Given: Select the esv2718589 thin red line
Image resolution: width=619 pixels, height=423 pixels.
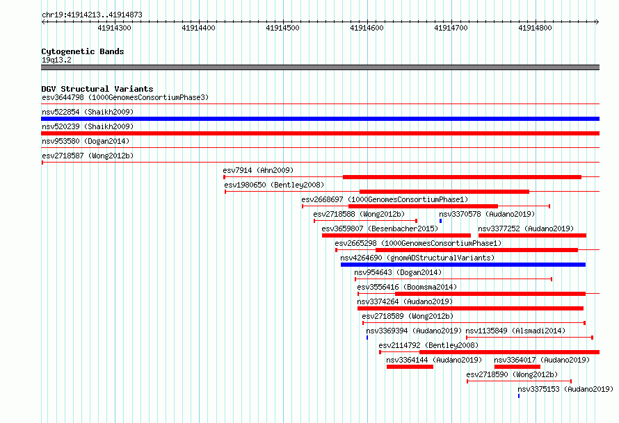Looking at the screenshot, I should point(474,323).
